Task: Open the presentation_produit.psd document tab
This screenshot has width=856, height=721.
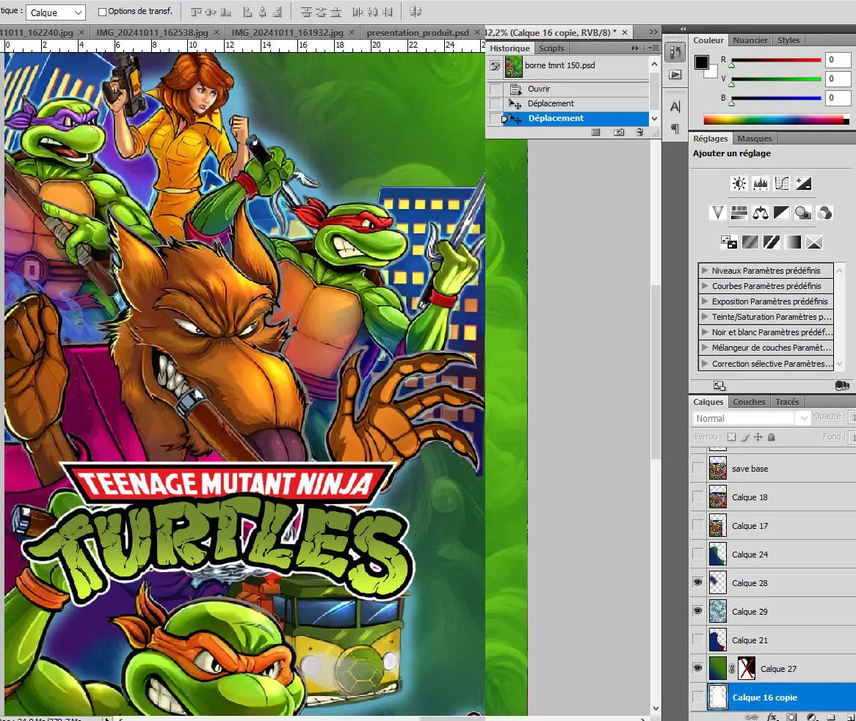Action: coord(418,32)
